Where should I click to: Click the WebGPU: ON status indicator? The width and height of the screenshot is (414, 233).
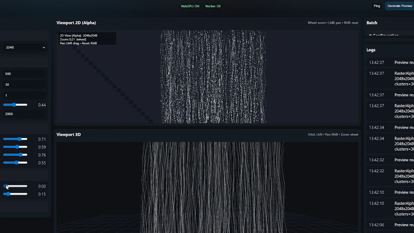pyautogui.click(x=190, y=6)
